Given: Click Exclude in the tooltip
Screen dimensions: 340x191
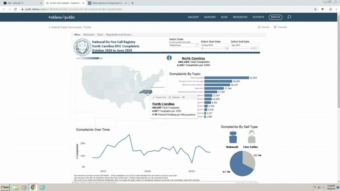Looking at the screenshot, I should coord(174,98).
